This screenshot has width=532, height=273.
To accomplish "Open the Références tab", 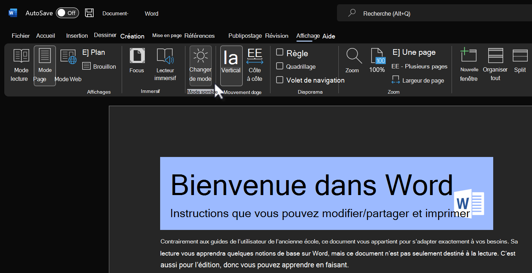I will [x=199, y=36].
